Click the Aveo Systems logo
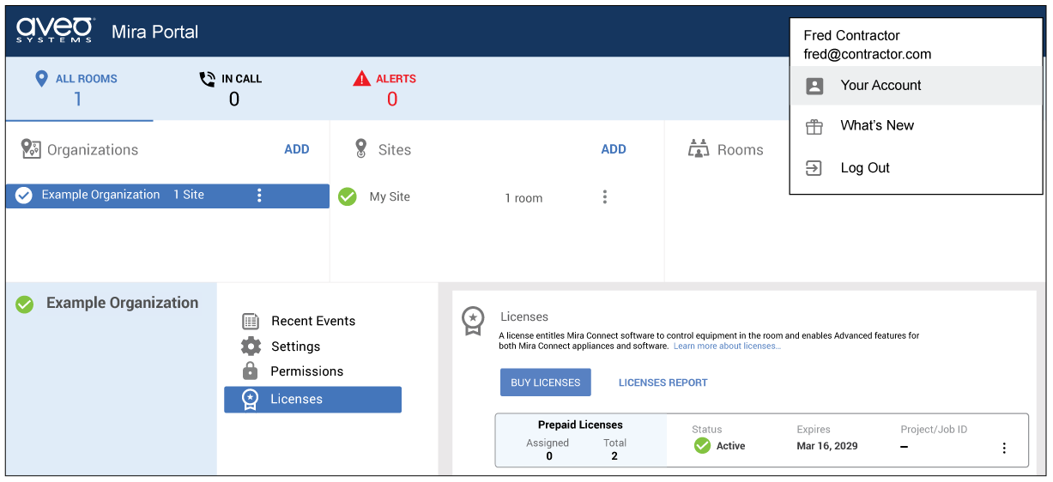This screenshot has width=1053, height=482. click(56, 31)
